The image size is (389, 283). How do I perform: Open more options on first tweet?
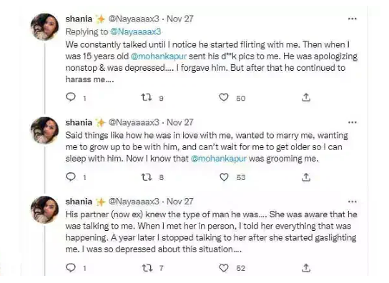coord(353,19)
